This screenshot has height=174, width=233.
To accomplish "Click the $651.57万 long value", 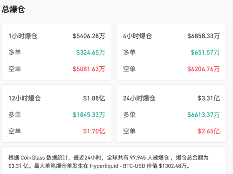I will point(205,52).
